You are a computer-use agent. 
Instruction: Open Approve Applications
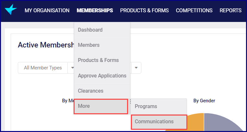click(102, 76)
